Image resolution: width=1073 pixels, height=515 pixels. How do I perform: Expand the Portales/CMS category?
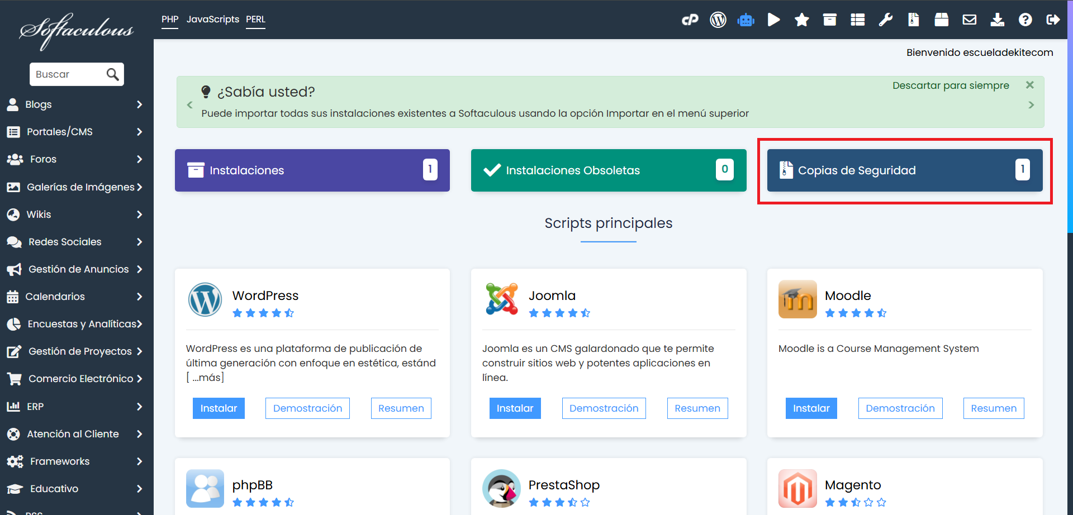77,132
